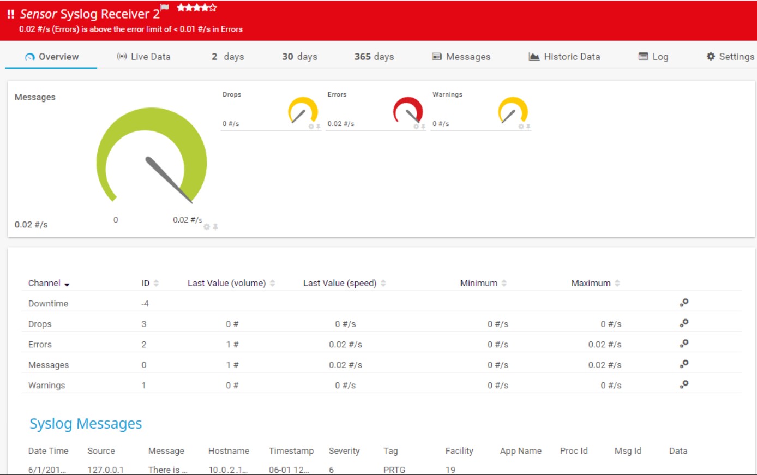Open channel settings gear for Downtime row
The width and height of the screenshot is (757, 475).
[x=684, y=303]
